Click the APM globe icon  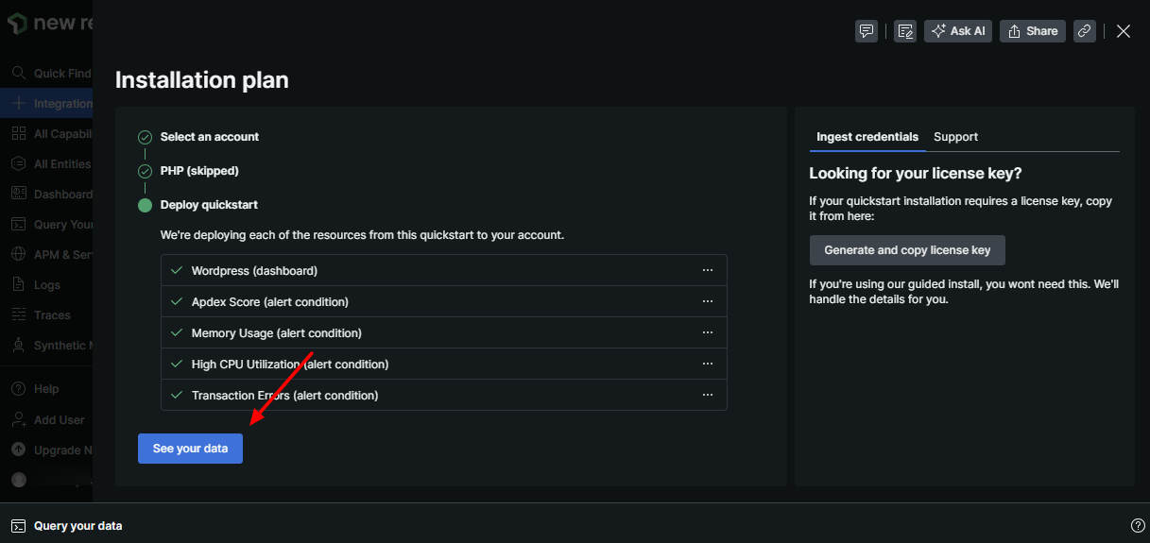point(18,255)
